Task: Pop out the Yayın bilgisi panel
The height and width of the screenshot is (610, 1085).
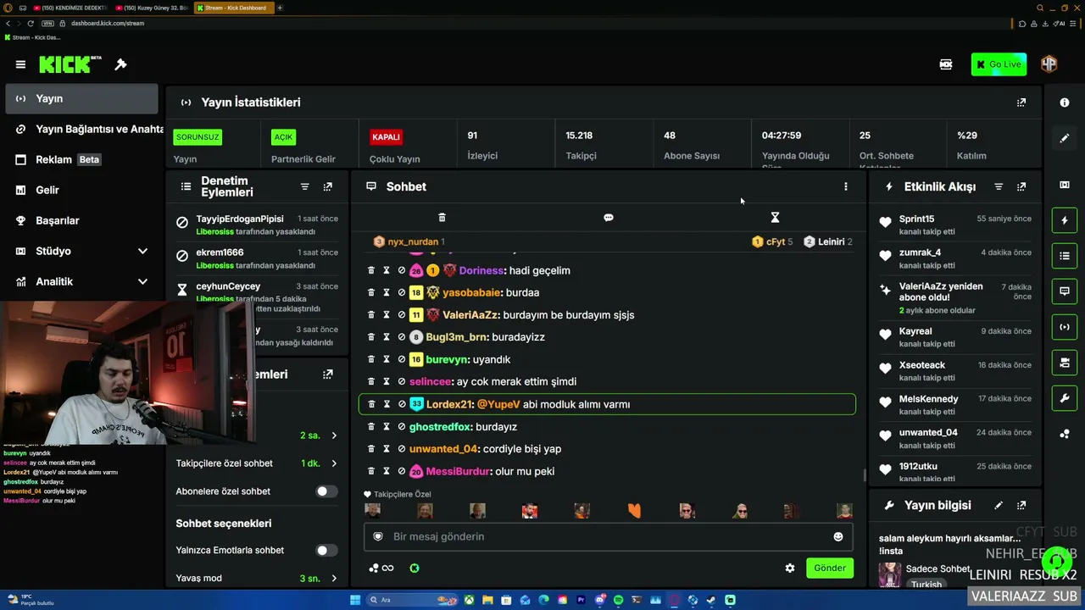Action: tap(1021, 505)
